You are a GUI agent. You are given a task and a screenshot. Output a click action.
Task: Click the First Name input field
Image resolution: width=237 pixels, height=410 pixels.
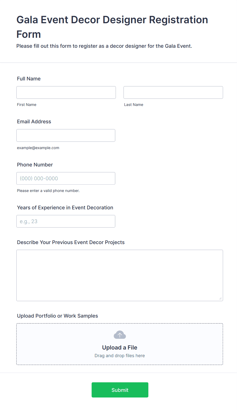66,92
